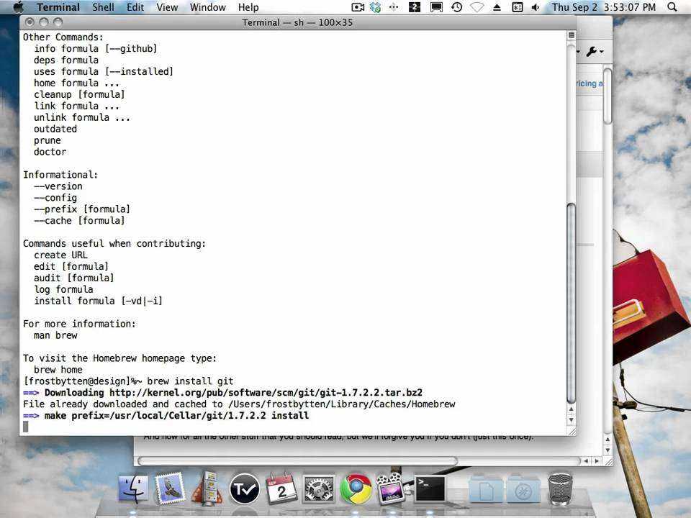This screenshot has height=518, width=691.
Task: Open the Bluetooth folder stack in Dock
Action: pos(523,489)
